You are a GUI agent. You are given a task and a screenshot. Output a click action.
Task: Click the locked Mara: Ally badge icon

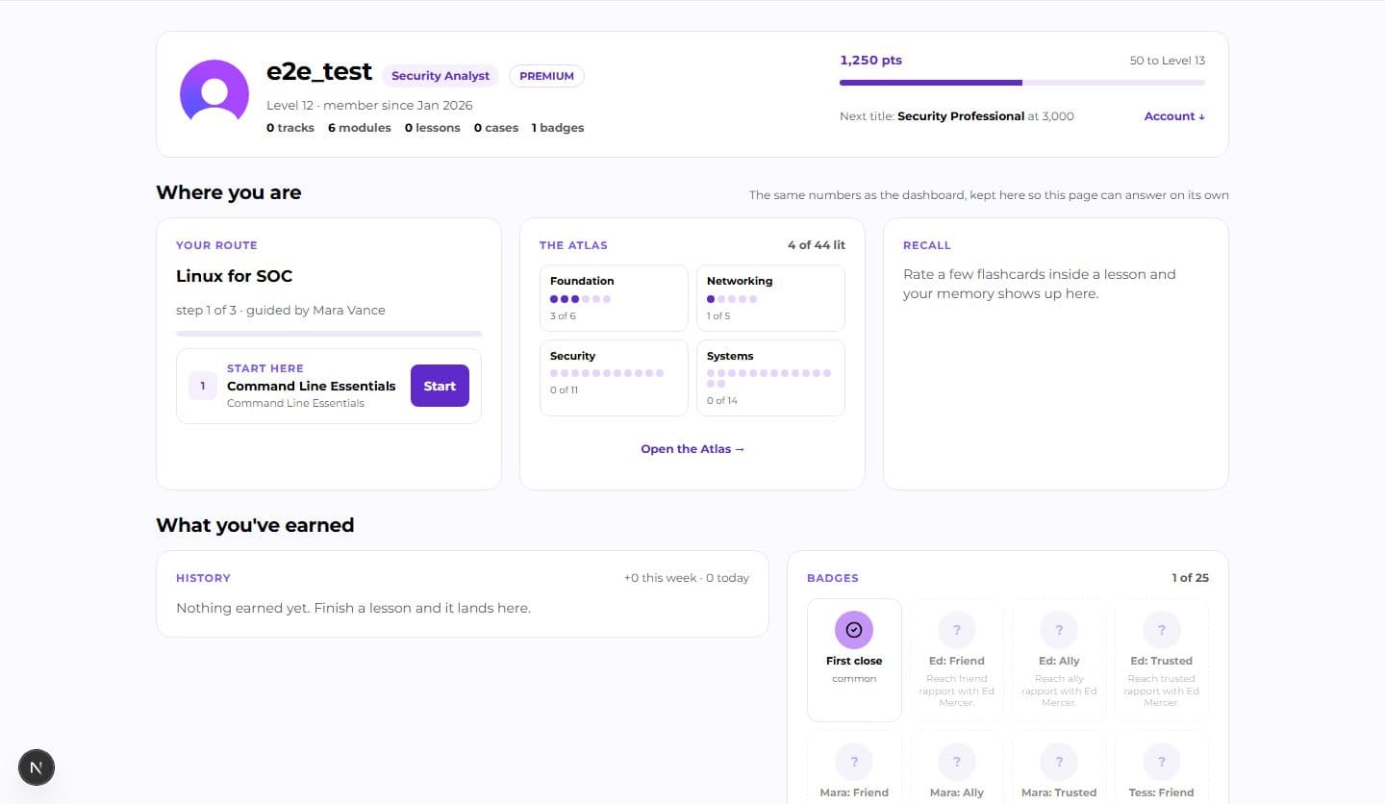pyautogui.click(x=957, y=762)
